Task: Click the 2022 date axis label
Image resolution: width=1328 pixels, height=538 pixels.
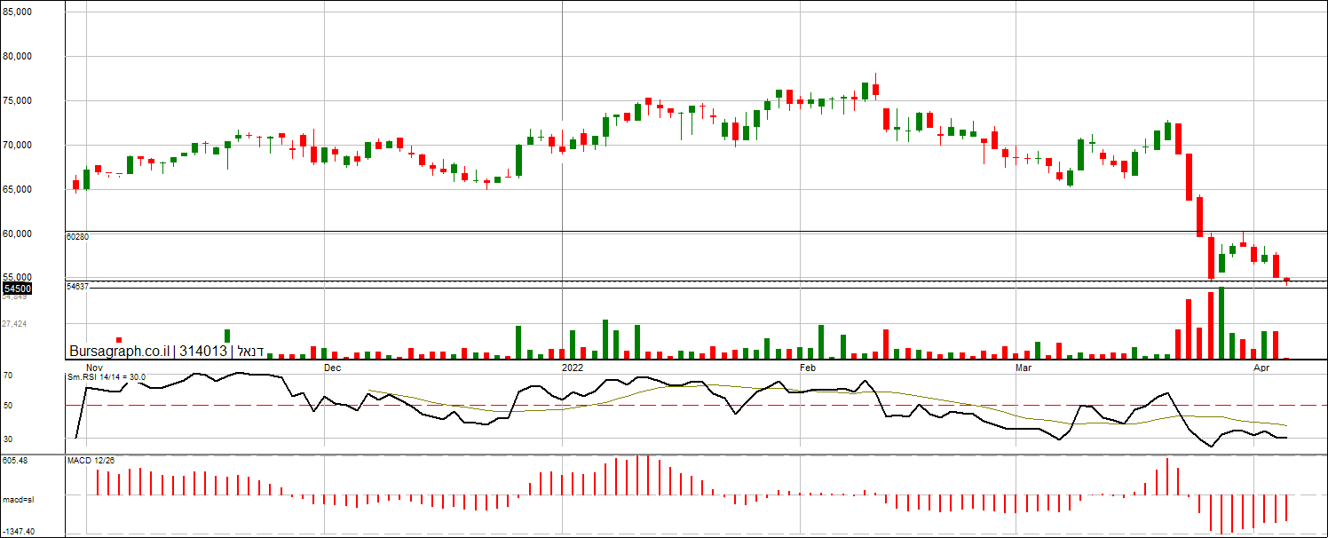Action: [x=573, y=367]
